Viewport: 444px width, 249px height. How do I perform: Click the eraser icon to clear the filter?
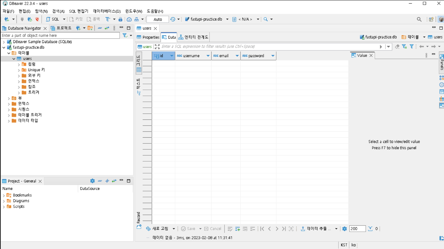click(397, 47)
